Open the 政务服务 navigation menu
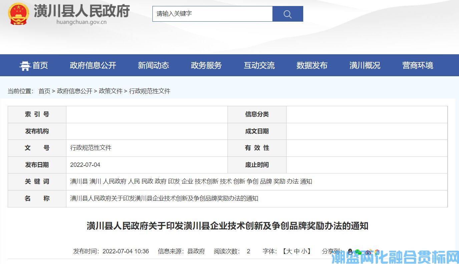This screenshot has height=264, width=459. 206,65
